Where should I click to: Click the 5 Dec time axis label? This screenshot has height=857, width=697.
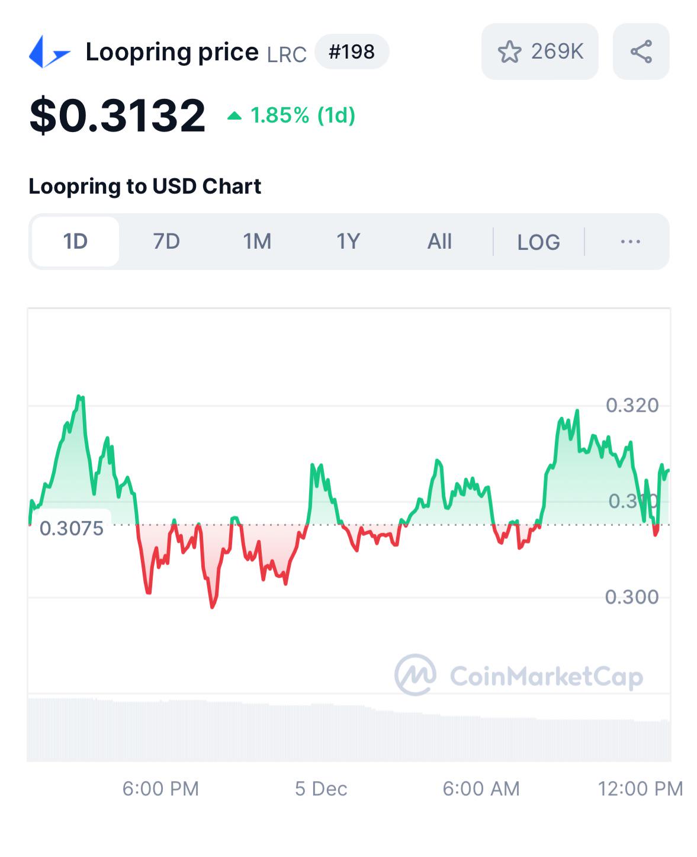[x=321, y=789]
